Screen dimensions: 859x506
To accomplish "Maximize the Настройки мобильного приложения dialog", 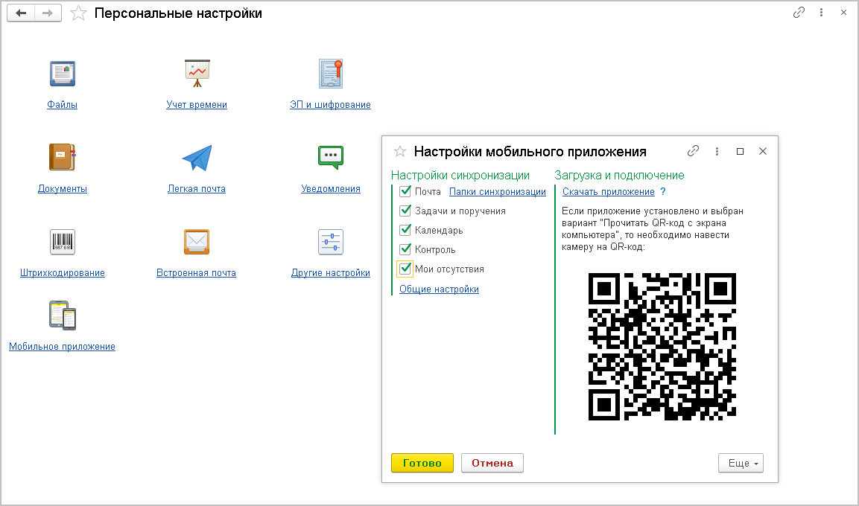I will pos(740,151).
